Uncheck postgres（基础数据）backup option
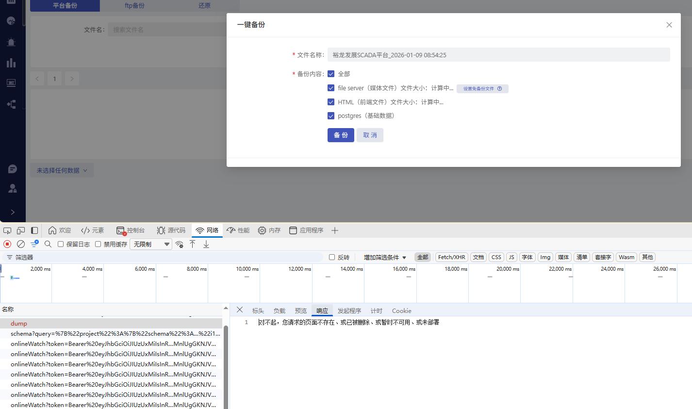Image resolution: width=692 pixels, height=409 pixels. click(331, 116)
